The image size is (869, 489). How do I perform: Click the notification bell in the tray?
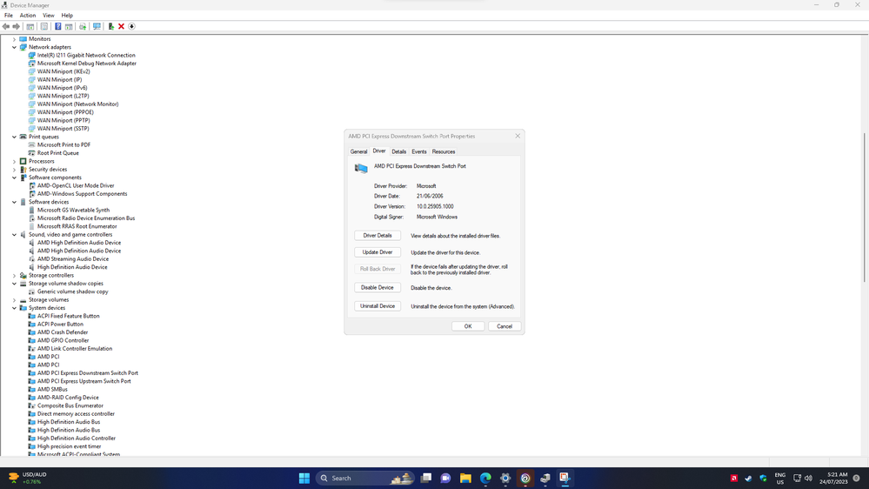pos(856,478)
